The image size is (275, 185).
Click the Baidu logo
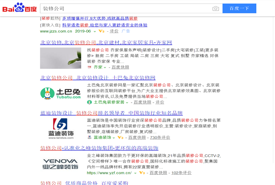point(20,8)
